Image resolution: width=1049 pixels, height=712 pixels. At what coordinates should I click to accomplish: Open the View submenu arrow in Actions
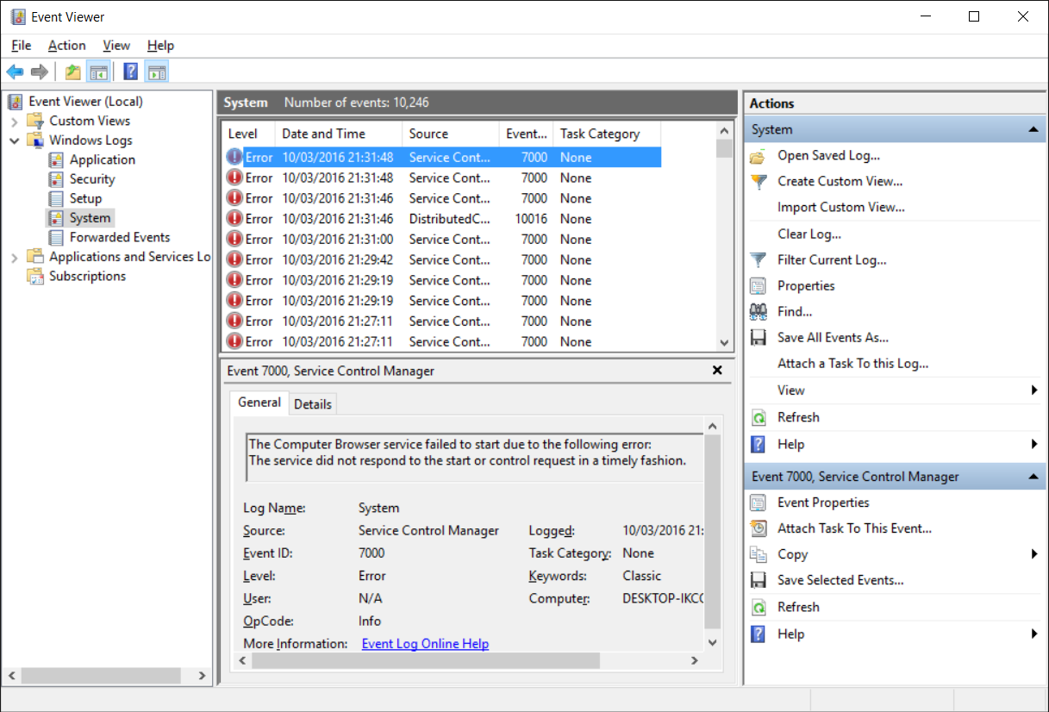[x=1034, y=390]
